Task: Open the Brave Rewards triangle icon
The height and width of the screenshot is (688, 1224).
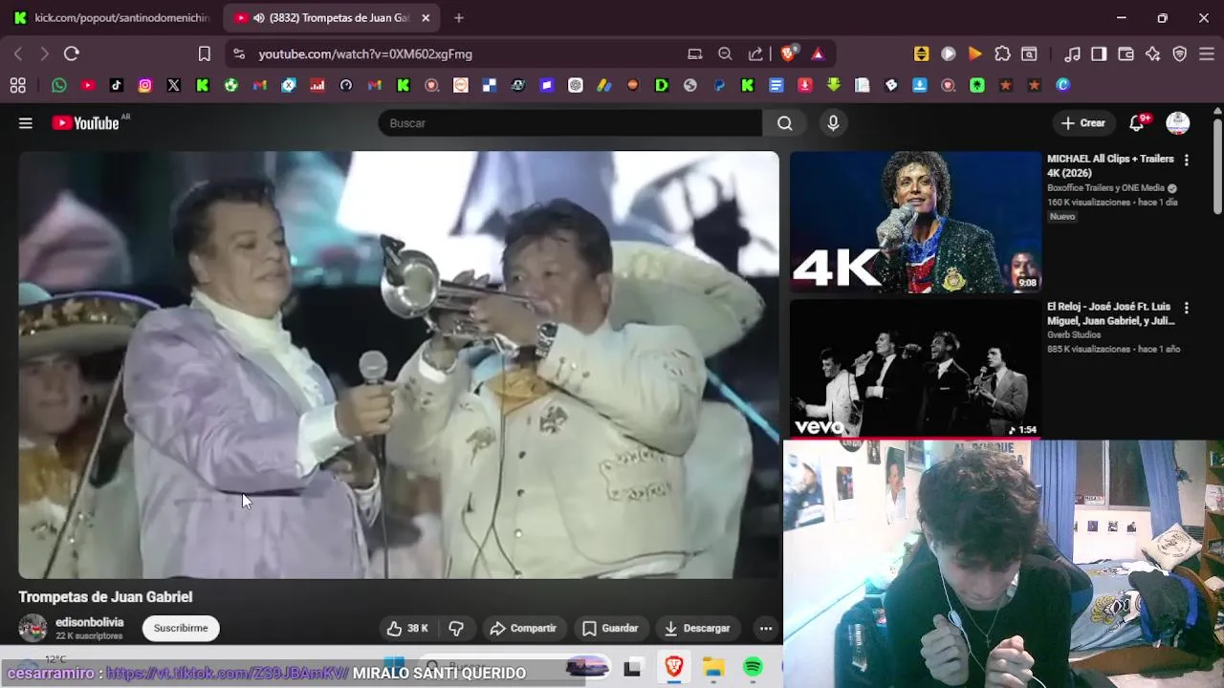Action: click(818, 54)
